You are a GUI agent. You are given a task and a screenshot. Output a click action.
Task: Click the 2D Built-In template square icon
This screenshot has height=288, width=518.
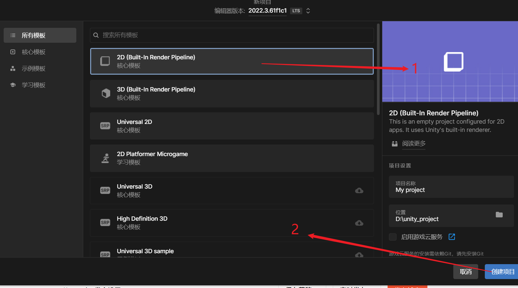point(105,61)
